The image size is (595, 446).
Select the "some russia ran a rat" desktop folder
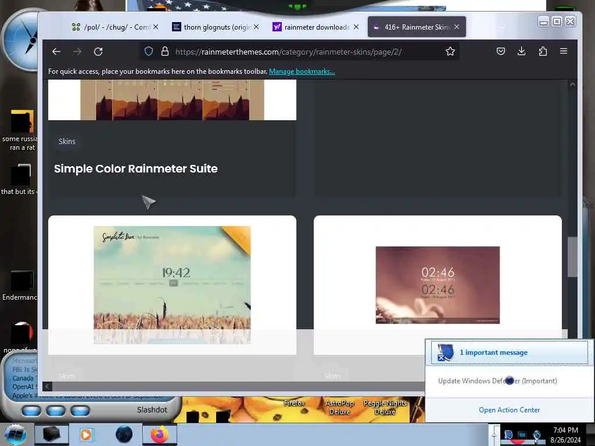(x=21, y=131)
